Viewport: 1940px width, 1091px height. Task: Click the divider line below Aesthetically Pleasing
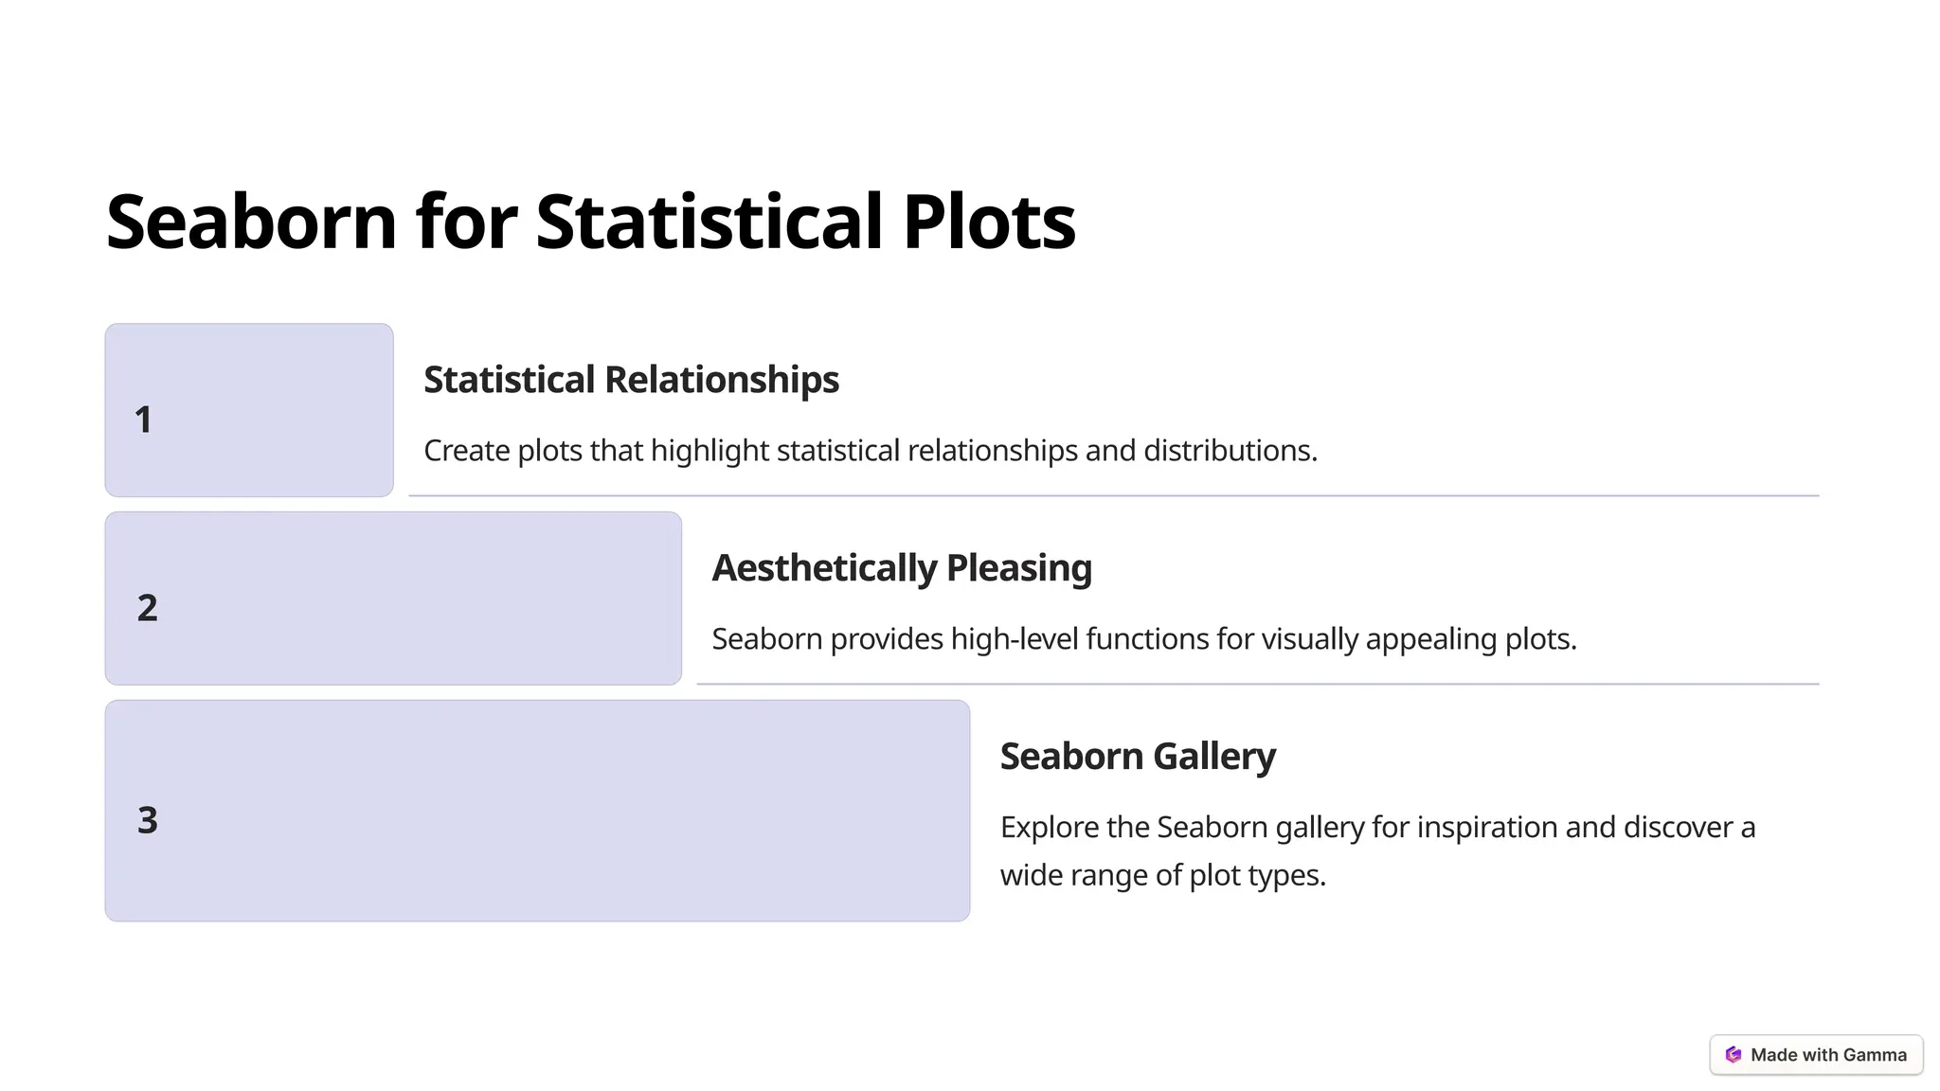click(1257, 684)
